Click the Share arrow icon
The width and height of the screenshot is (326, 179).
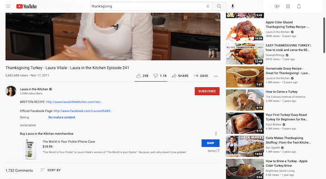point(174,76)
